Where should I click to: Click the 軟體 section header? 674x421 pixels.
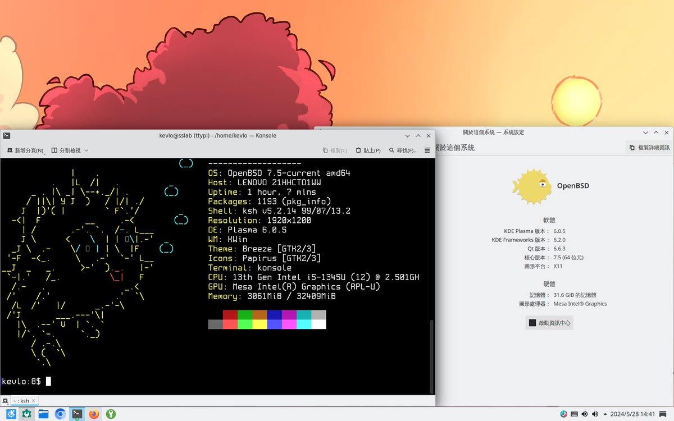549,220
